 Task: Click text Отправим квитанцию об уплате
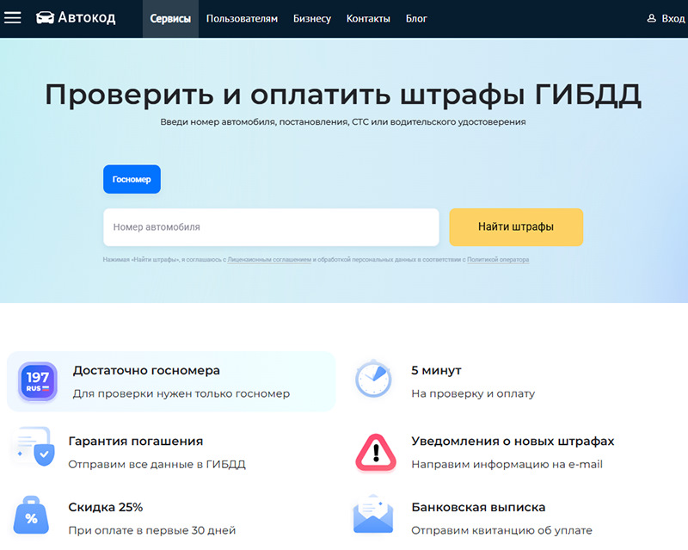[x=501, y=530]
